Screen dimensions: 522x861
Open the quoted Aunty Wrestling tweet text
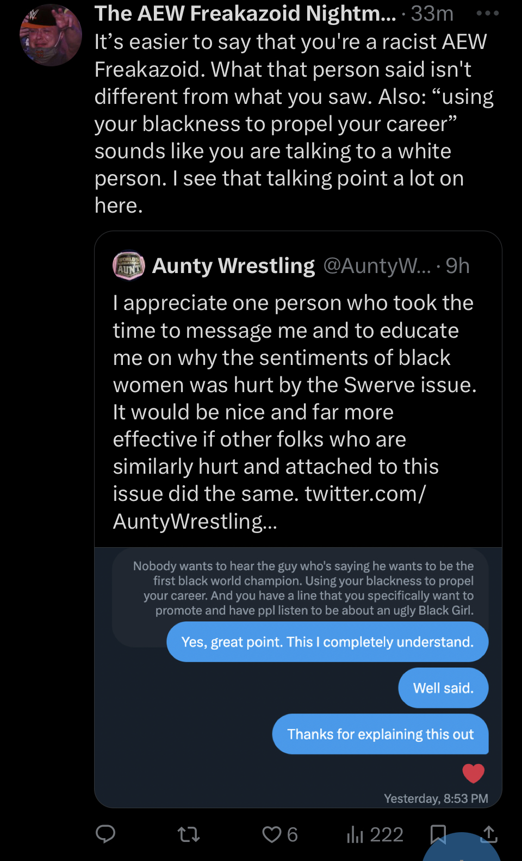coord(294,385)
